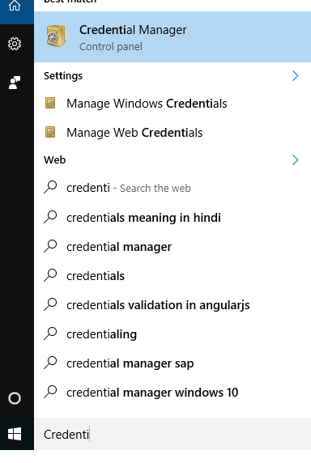The height and width of the screenshot is (463, 311).
Task: Click the Manage Windows Credentials vault icon
Action: tap(50, 103)
